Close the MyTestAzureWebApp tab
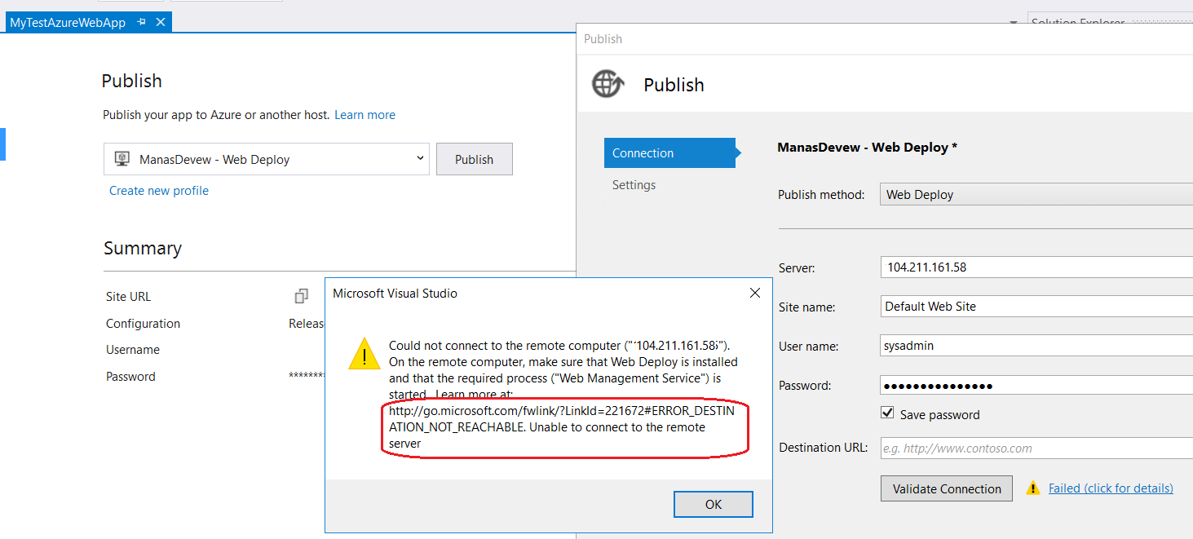Screen dimensions: 1193x539 (160, 23)
